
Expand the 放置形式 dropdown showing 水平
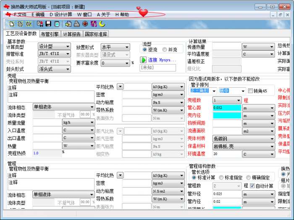[115, 47]
